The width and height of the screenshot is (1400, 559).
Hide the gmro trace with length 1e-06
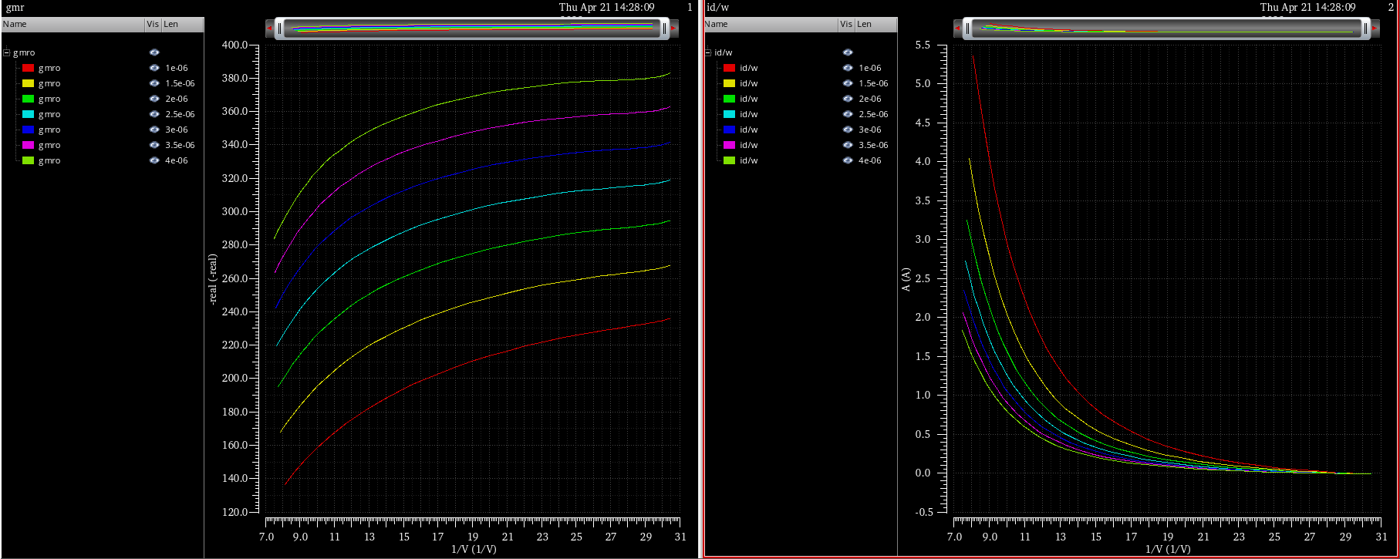point(154,68)
